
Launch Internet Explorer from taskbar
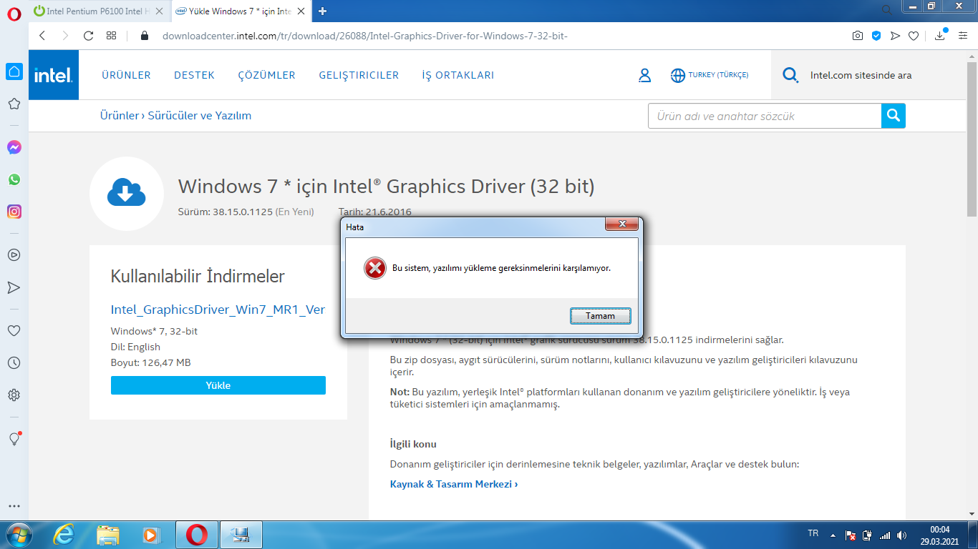tap(64, 535)
